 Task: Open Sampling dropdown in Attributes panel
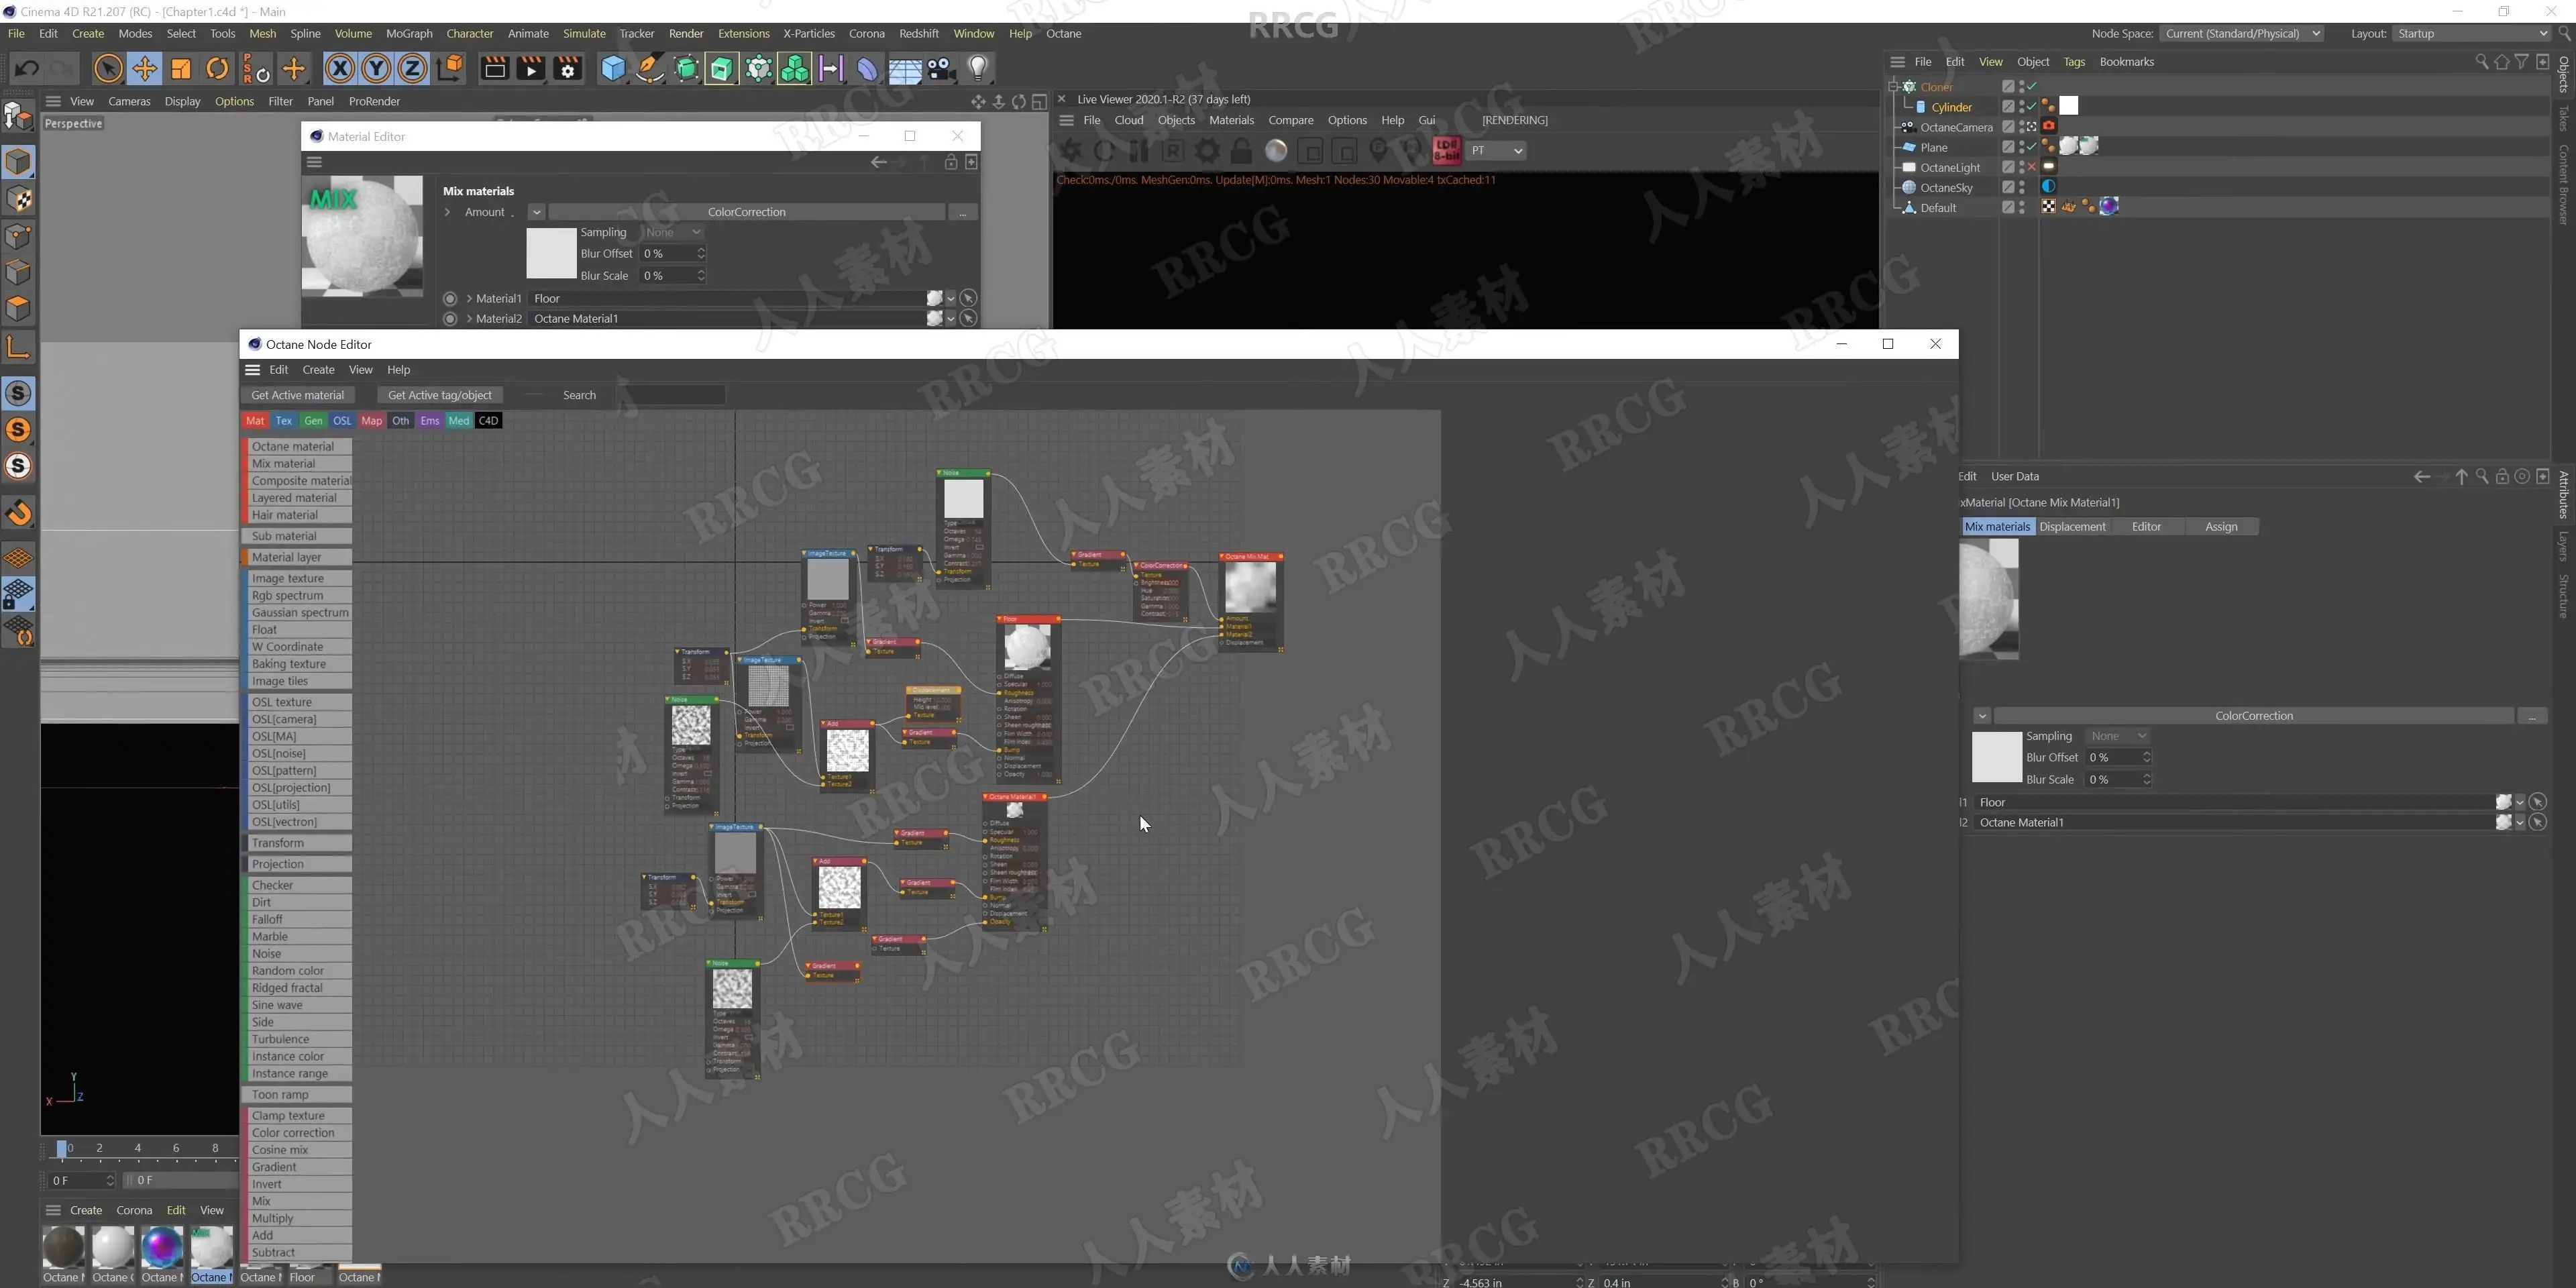[x=2118, y=736]
